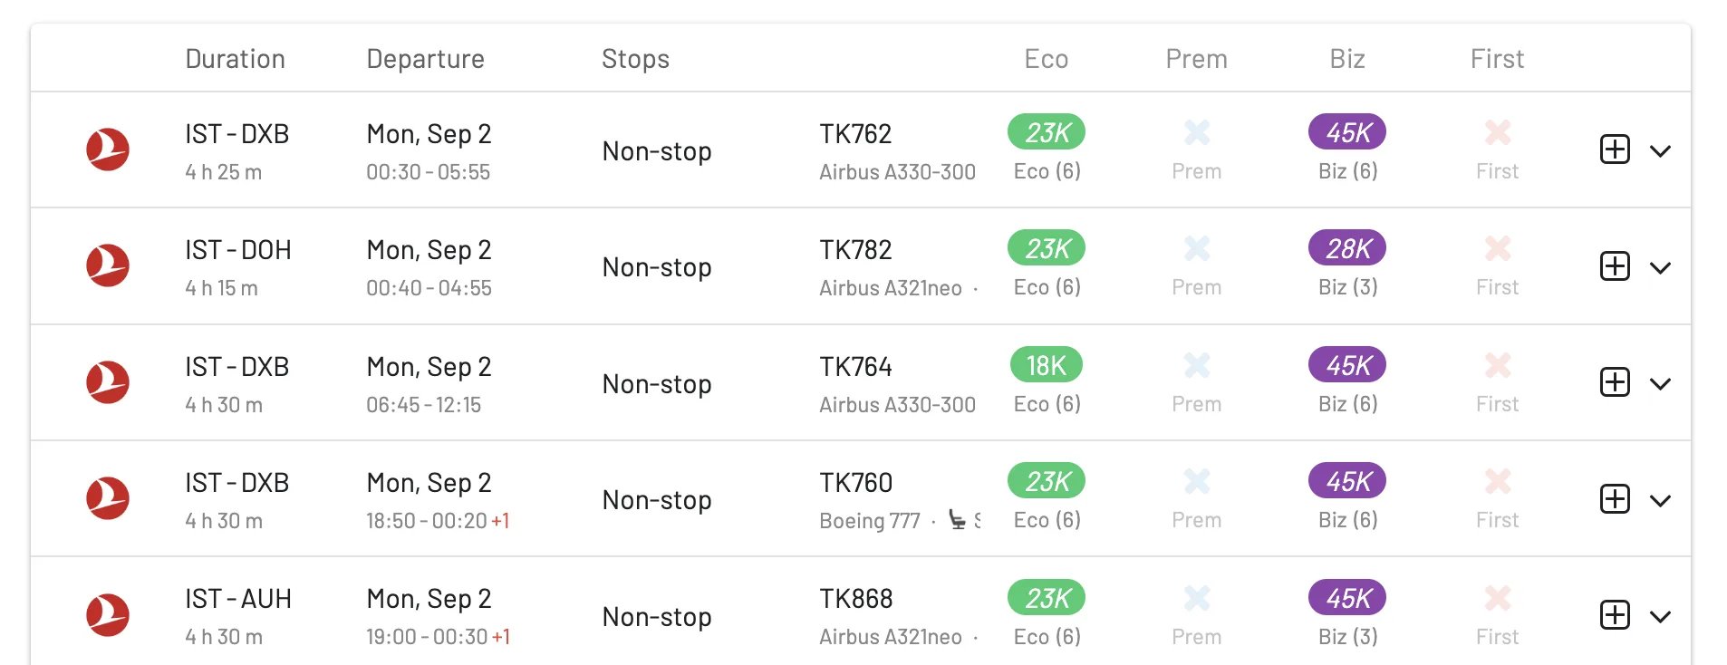Click the plus icon for flight TK762

click(1615, 149)
